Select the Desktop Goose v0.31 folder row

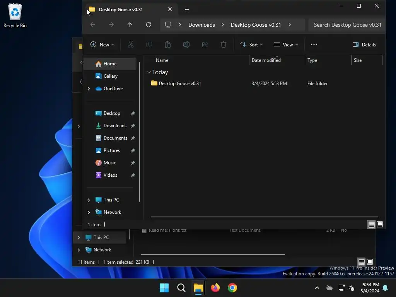[x=264, y=84]
